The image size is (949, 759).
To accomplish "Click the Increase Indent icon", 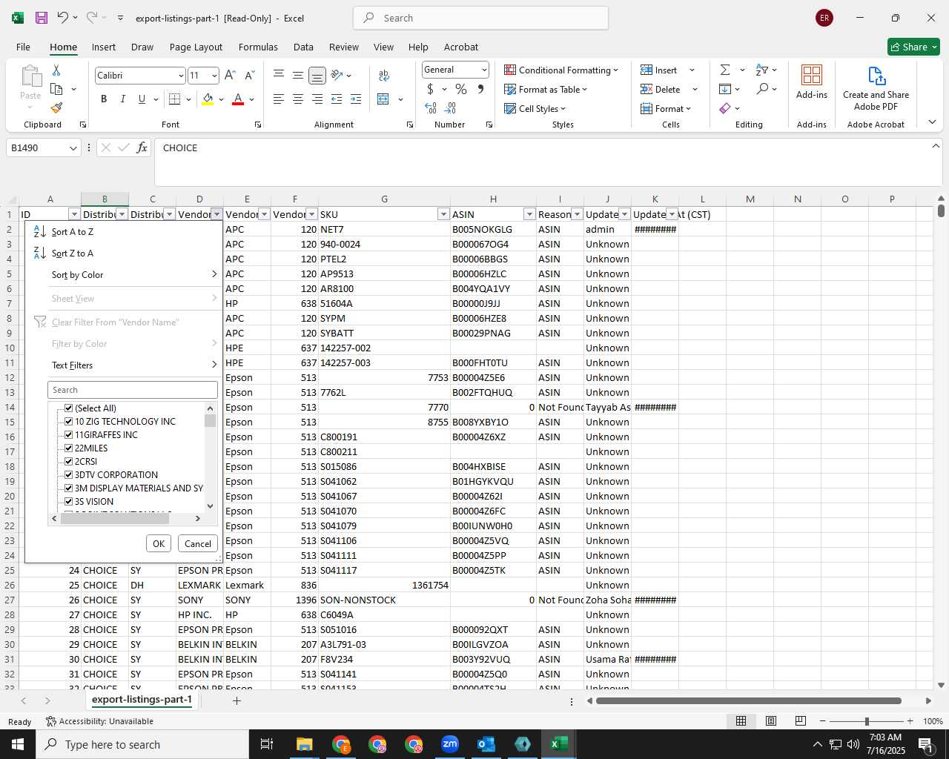I will [356, 99].
